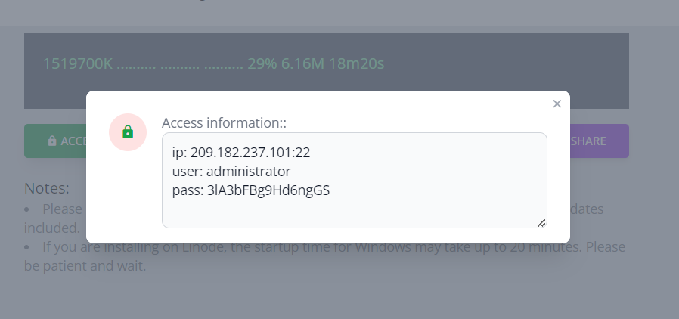The height and width of the screenshot is (319, 679).
Task: Click the password string 3lA3bFBg9Hd6ngGS
Action: click(x=268, y=190)
